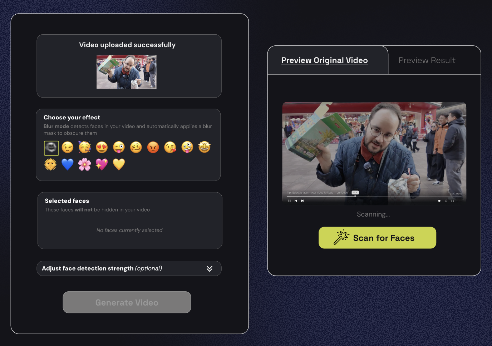
Task: Pick the cherry blossom flower effect
Action: point(85,164)
